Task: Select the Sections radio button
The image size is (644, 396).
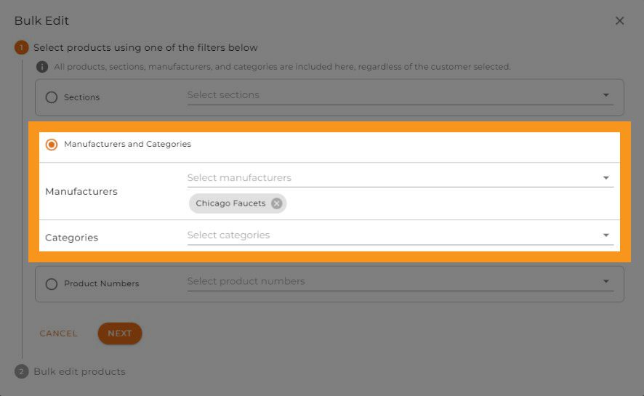Action: [52, 97]
